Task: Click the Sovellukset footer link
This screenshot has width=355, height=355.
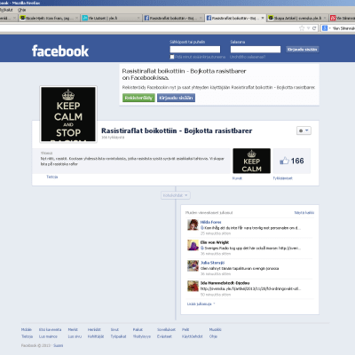Action: (166, 329)
